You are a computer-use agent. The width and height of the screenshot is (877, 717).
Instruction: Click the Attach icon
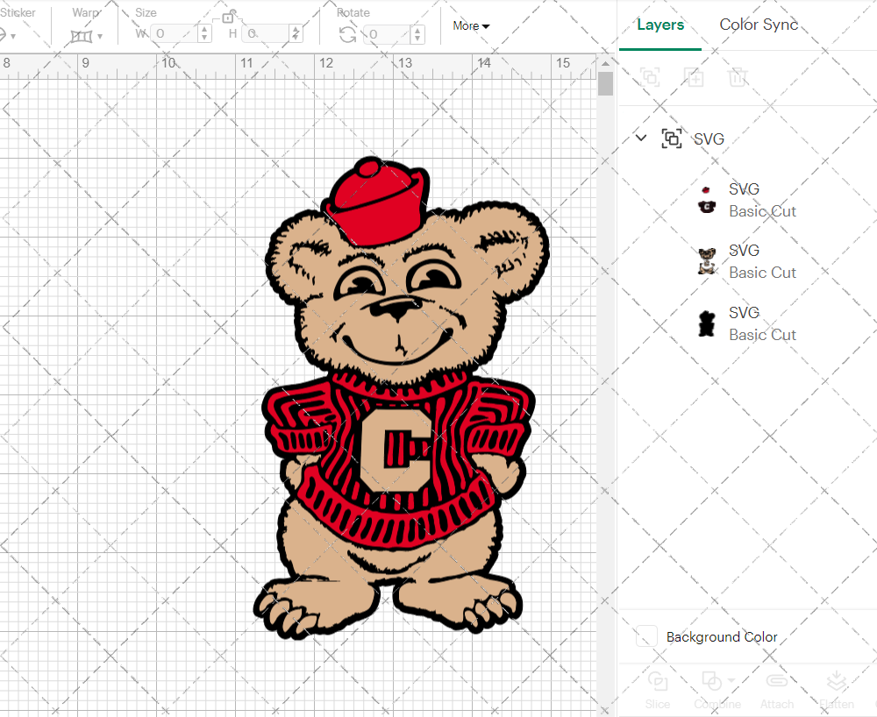click(x=777, y=682)
